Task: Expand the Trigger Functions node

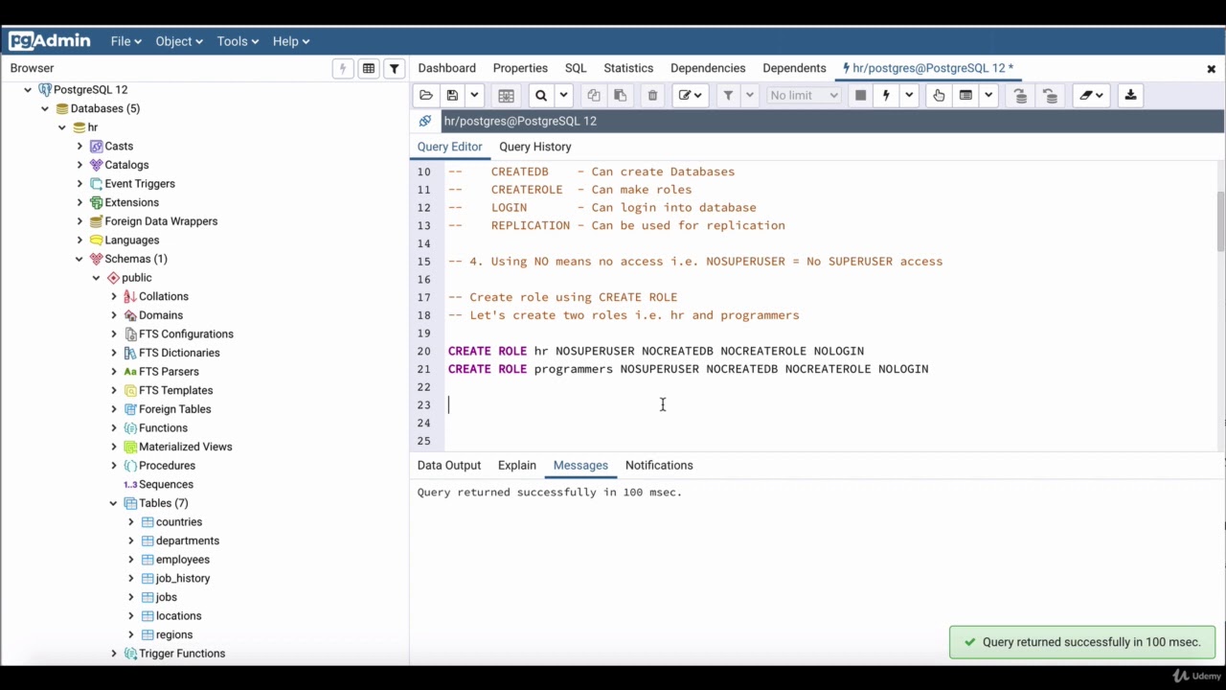Action: [x=114, y=654]
